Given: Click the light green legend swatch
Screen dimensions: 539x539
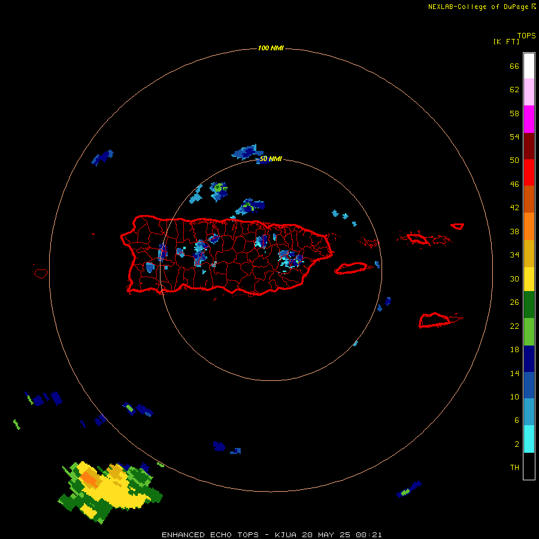Looking at the screenshot, I should click(529, 331).
